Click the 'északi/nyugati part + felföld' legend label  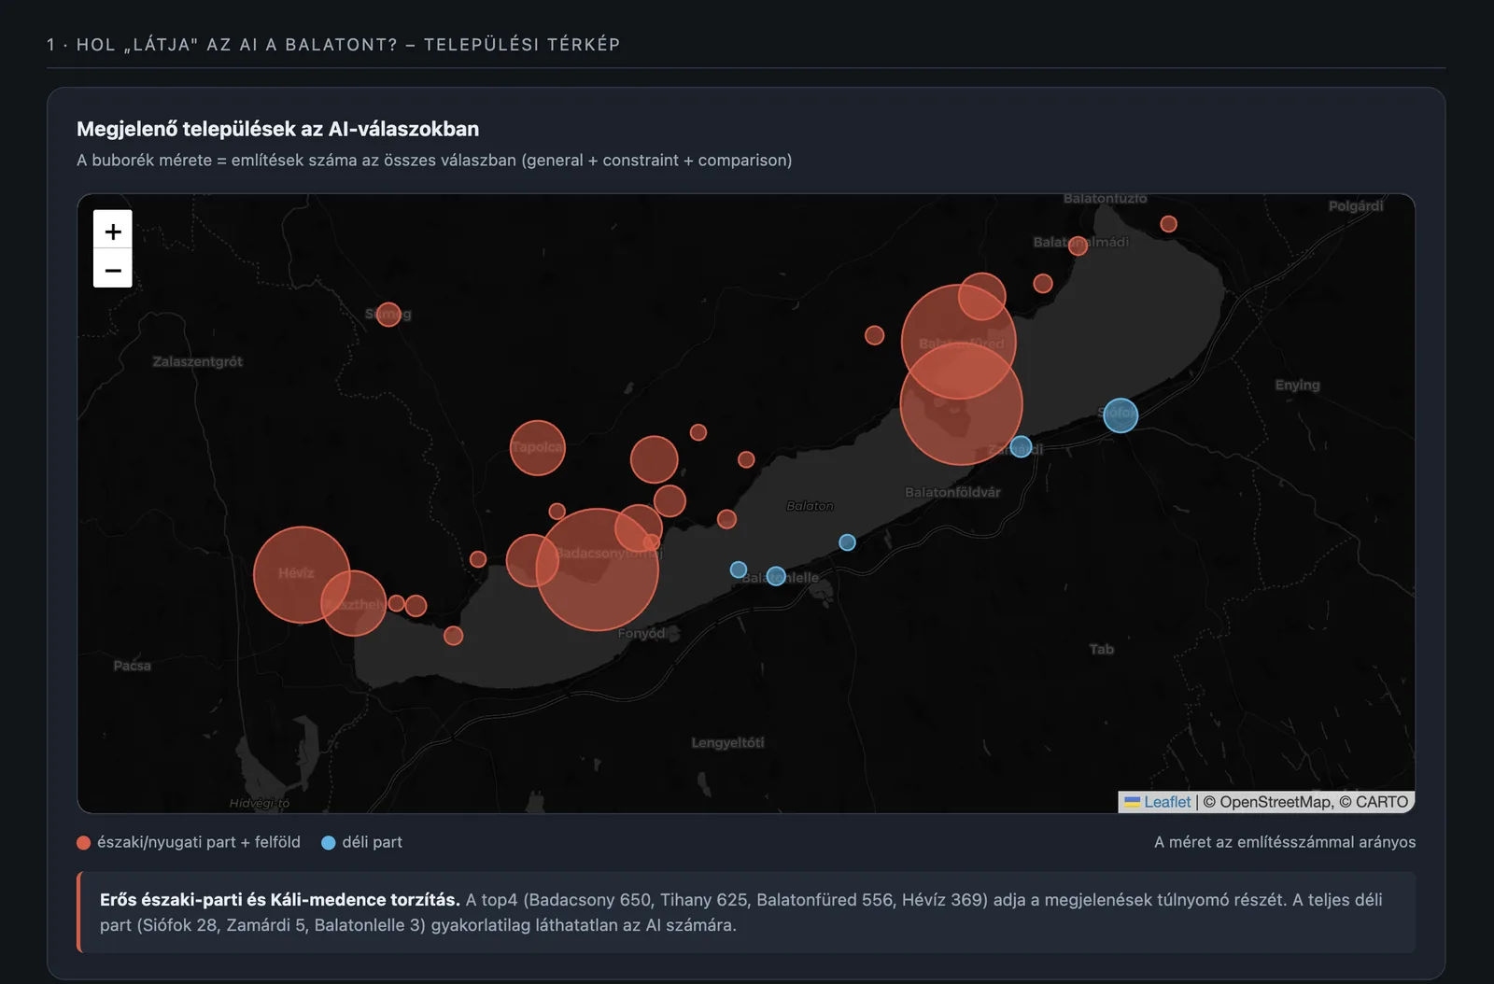199,842
